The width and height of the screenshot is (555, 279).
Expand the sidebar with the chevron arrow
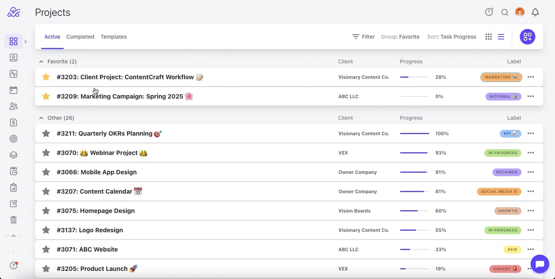[25, 41]
